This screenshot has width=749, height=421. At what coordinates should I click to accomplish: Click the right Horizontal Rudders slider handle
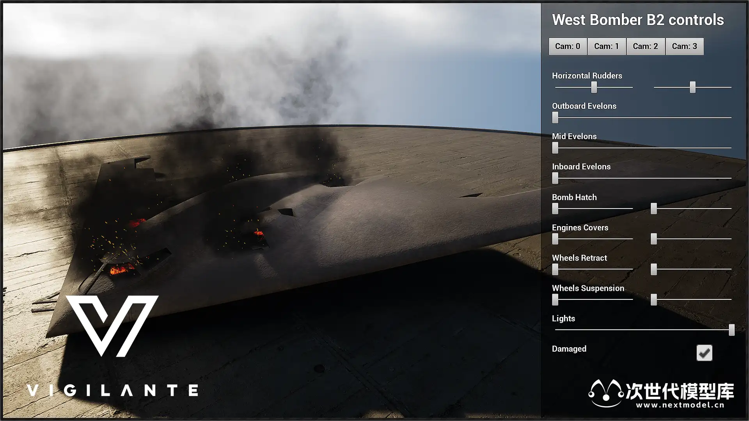pyautogui.click(x=692, y=87)
